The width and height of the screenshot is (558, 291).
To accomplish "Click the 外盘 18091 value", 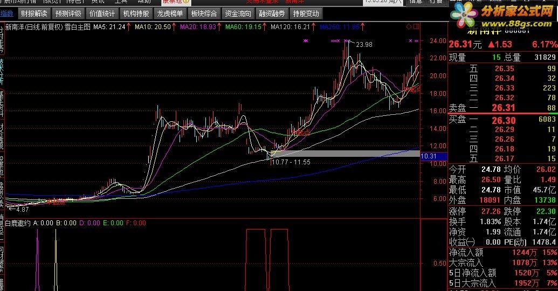I will (x=490, y=200).
